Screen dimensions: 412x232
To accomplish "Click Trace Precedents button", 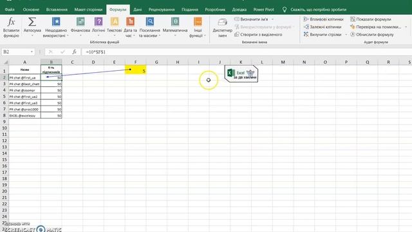I will pos(323,19).
